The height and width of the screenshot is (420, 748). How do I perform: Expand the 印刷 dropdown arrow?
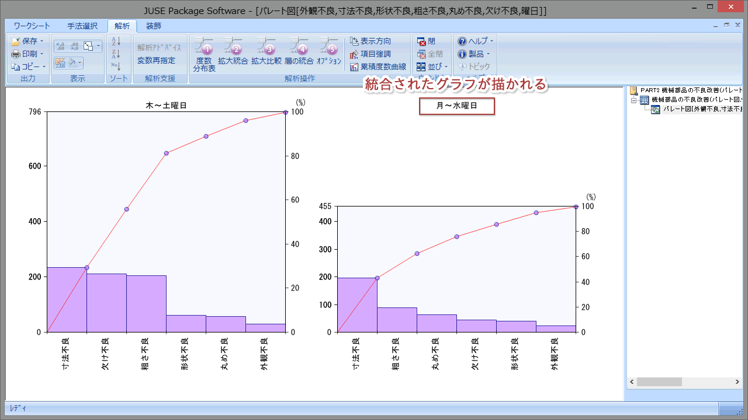pos(42,54)
